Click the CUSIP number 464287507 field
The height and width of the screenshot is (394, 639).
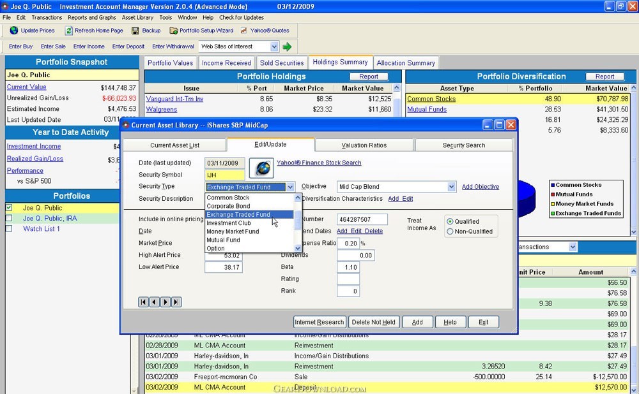click(x=362, y=219)
